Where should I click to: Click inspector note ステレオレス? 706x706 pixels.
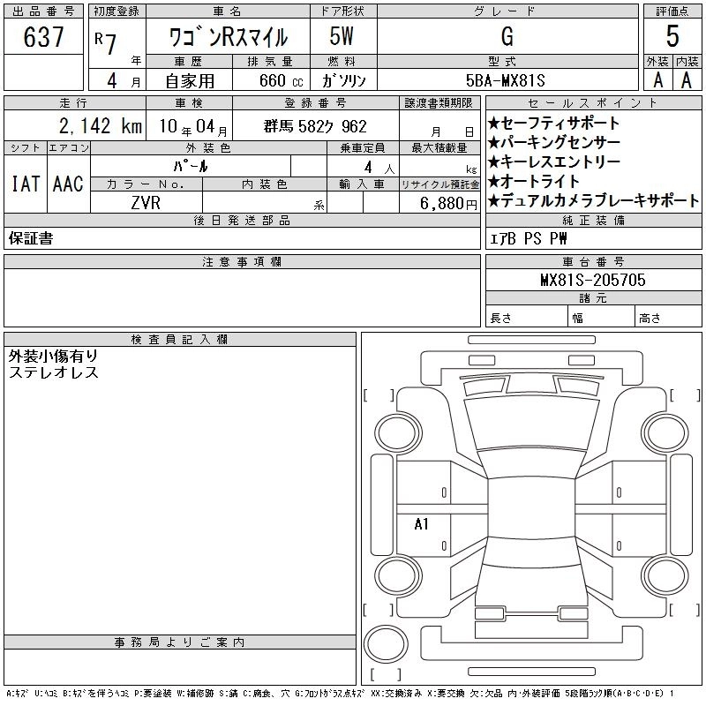tap(53, 372)
